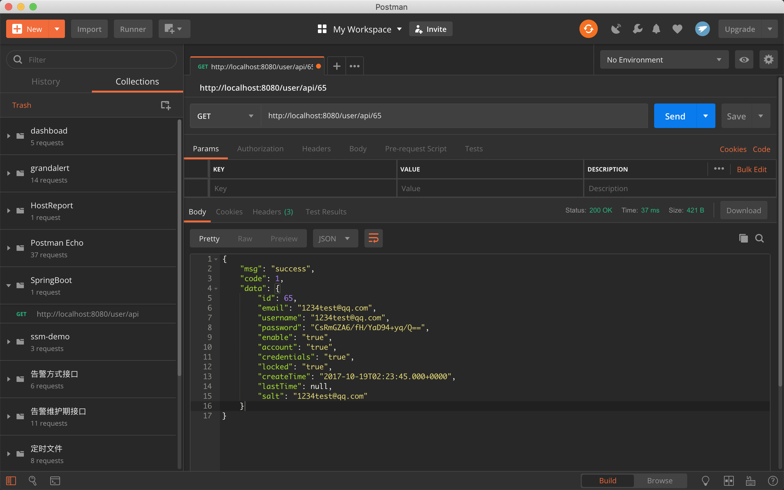The width and height of the screenshot is (784, 490).
Task: Copy the response body using the copy icon
Action: click(x=743, y=238)
